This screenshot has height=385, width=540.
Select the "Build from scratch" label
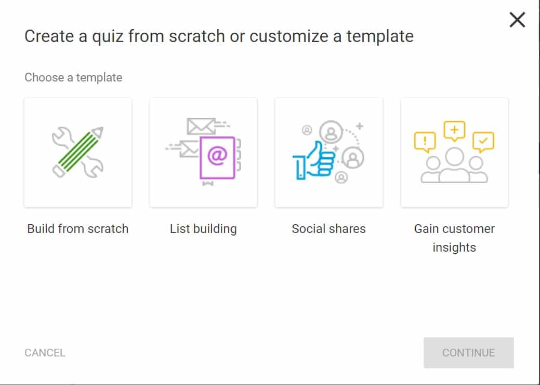78,229
